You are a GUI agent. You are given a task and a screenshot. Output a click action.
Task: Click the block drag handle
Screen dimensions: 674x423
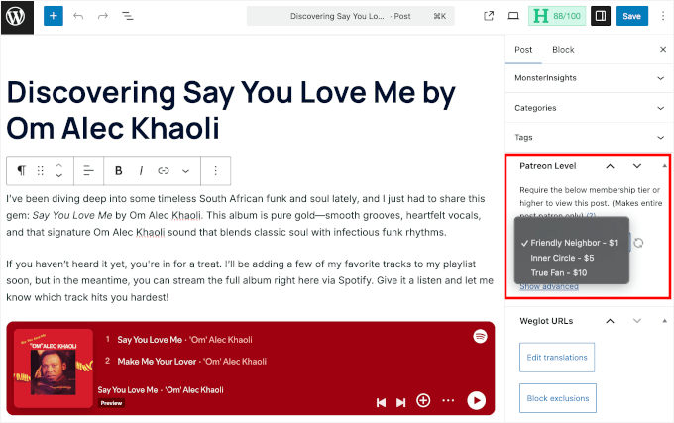pyautogui.click(x=41, y=171)
